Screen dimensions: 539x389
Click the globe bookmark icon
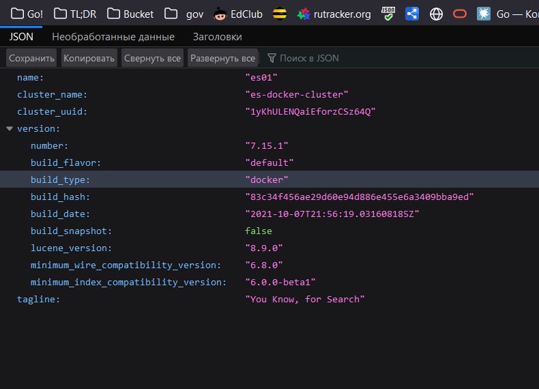436,14
